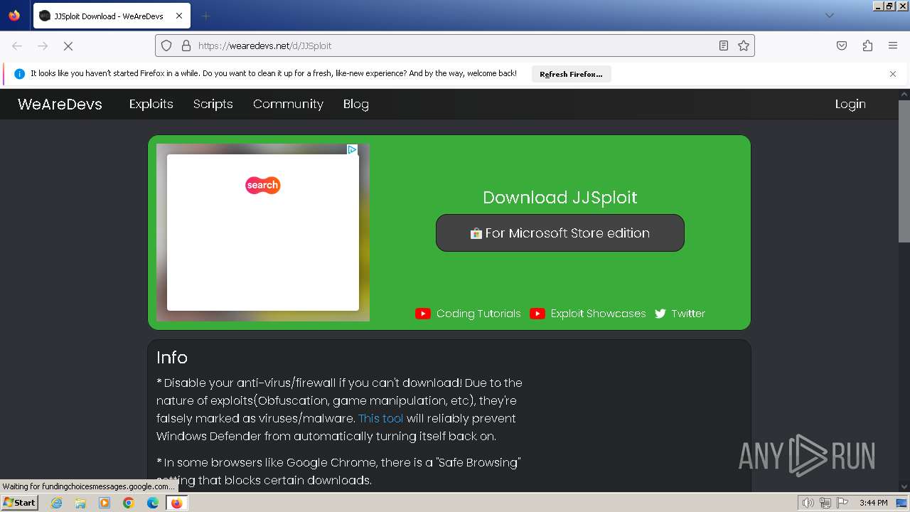
Task: Click the Download JJSploit heading
Action: [x=560, y=198]
